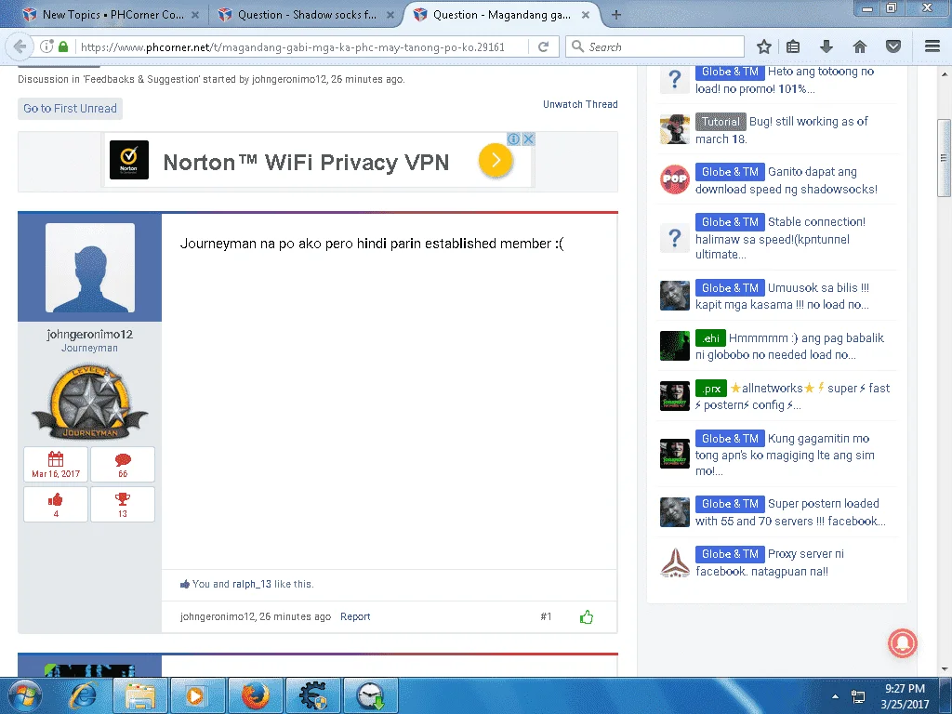
Task: Click the green padlock security icon
Action: pyautogui.click(x=63, y=46)
